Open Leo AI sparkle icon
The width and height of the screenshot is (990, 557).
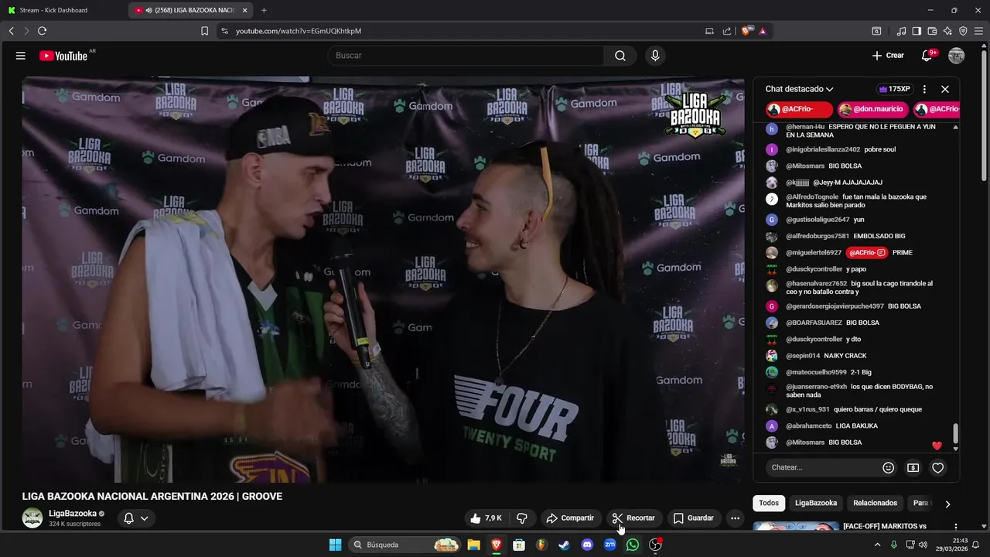click(947, 31)
